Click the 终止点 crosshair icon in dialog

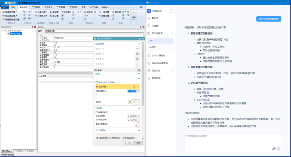click(137, 64)
